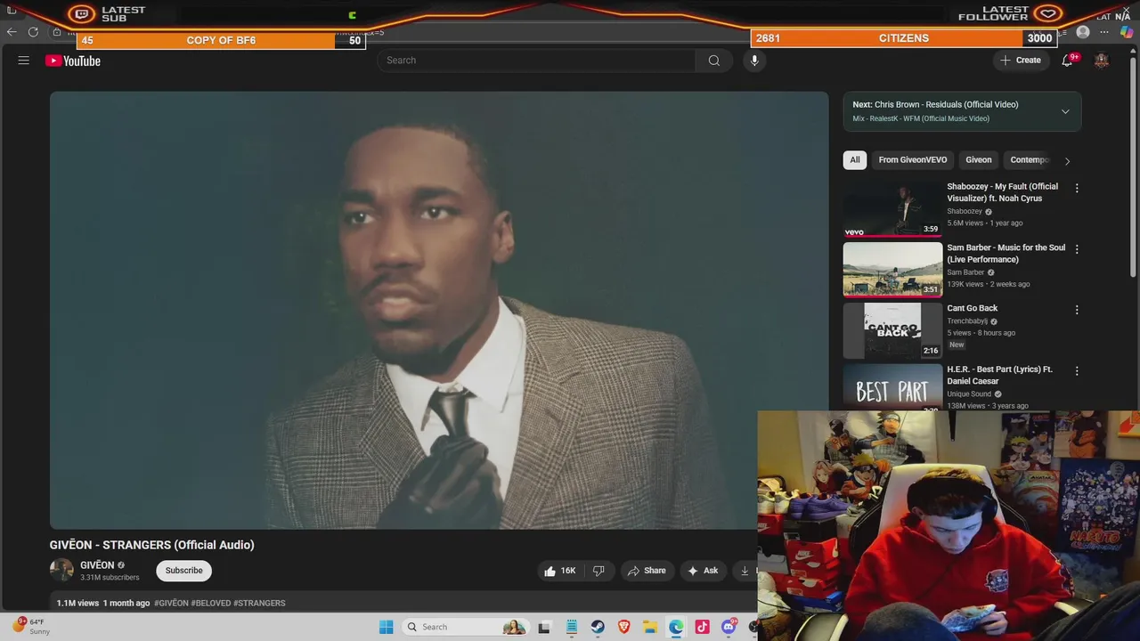Open Sam Barber - Music for the Soul title
This screenshot has width=1140, height=641.
click(1006, 254)
